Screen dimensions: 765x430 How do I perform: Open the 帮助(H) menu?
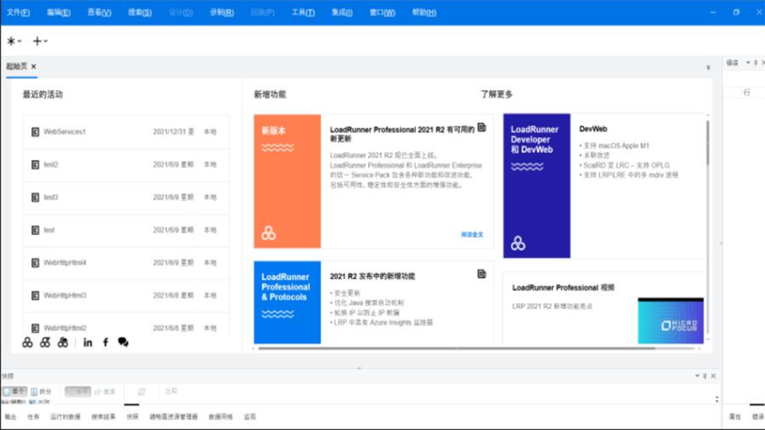click(x=424, y=12)
